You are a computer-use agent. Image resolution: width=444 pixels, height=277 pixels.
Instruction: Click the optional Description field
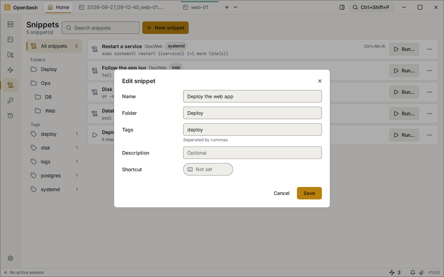(x=253, y=153)
